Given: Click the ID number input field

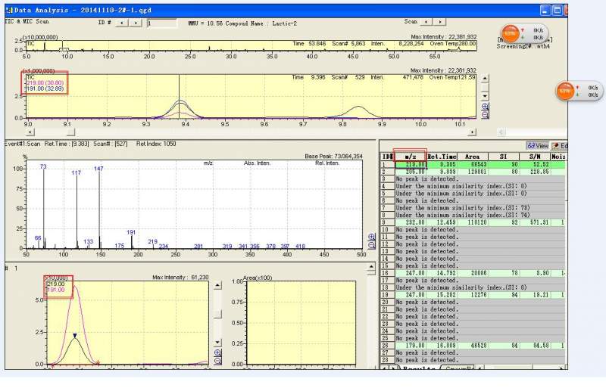Looking at the screenshot, I should [x=161, y=23].
